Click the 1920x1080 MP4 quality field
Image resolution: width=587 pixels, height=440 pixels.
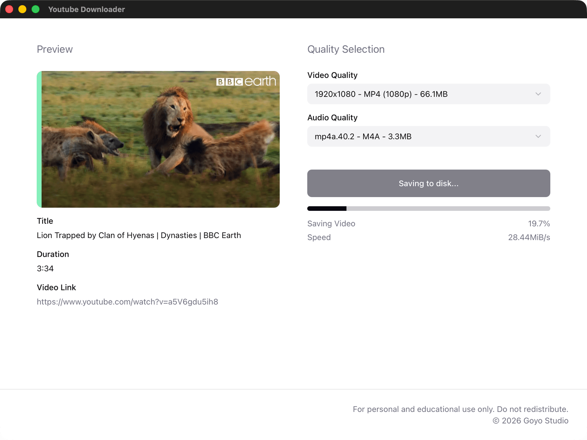tap(380, 94)
